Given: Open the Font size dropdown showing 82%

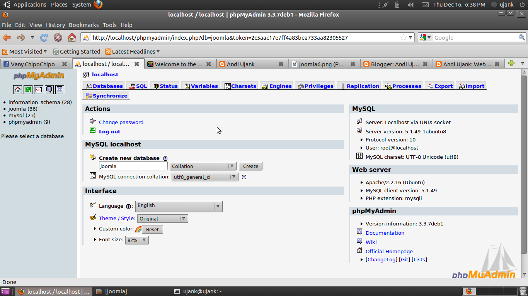Looking at the screenshot, I should (137, 240).
